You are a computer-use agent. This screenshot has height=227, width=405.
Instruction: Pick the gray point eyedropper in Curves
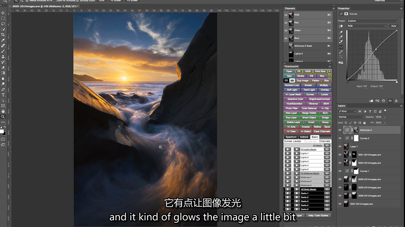click(341, 37)
